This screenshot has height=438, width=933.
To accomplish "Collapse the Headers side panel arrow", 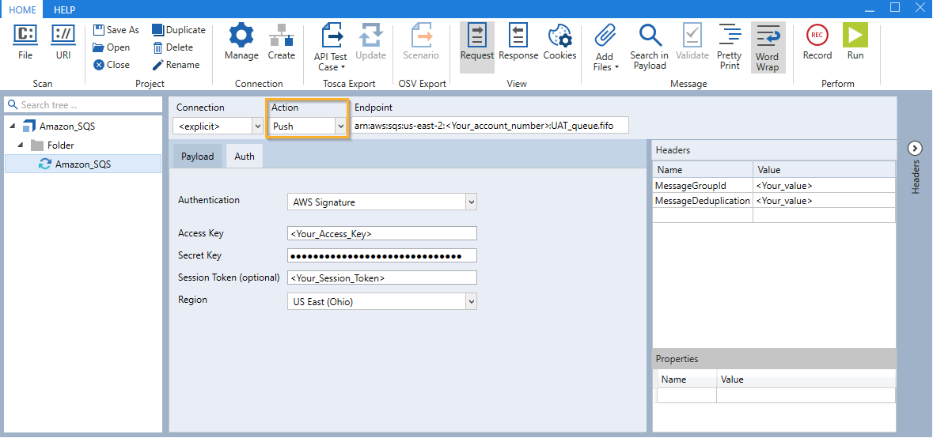I will 915,148.
